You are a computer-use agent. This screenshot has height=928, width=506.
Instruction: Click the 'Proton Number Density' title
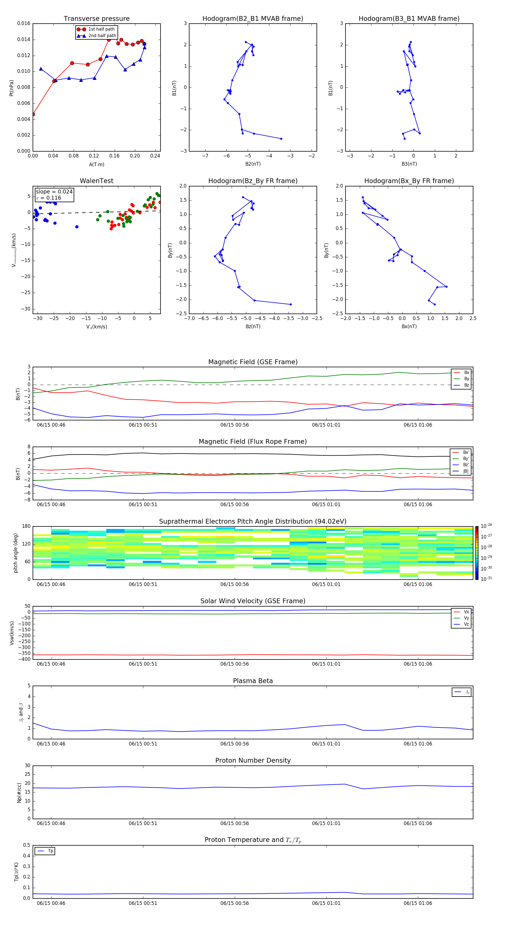click(253, 761)
